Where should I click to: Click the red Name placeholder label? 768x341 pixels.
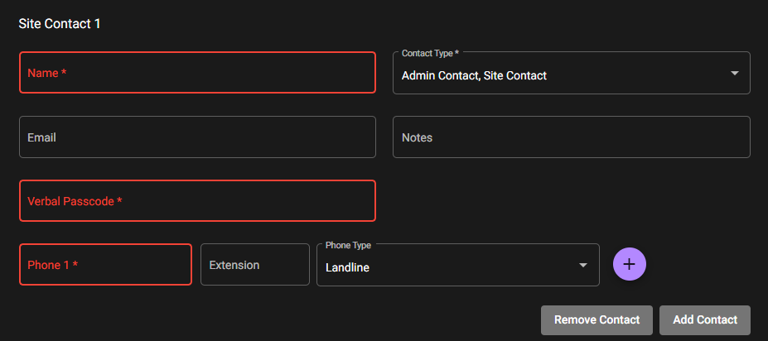tap(46, 73)
